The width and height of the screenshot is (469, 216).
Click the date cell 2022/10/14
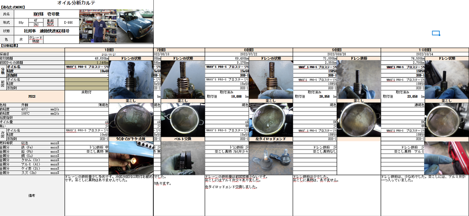(425, 54)
